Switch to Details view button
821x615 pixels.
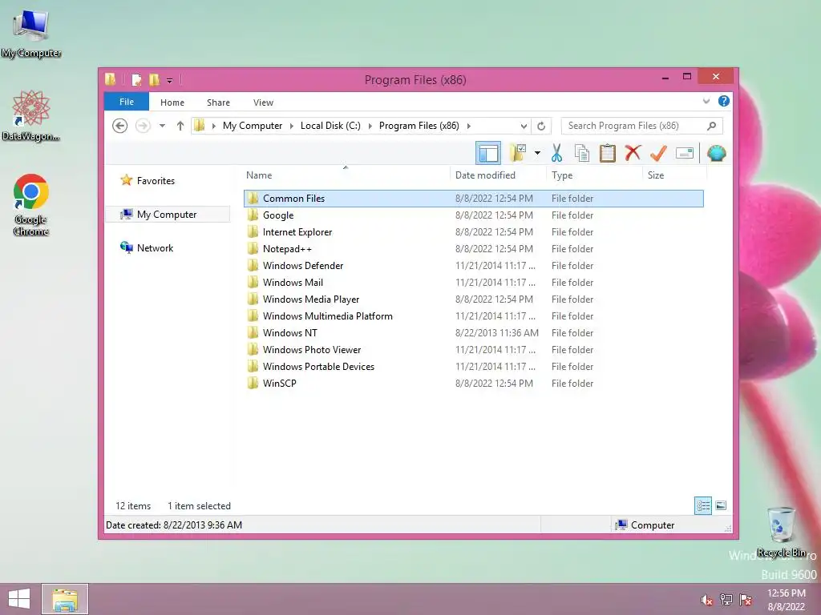[703, 505]
